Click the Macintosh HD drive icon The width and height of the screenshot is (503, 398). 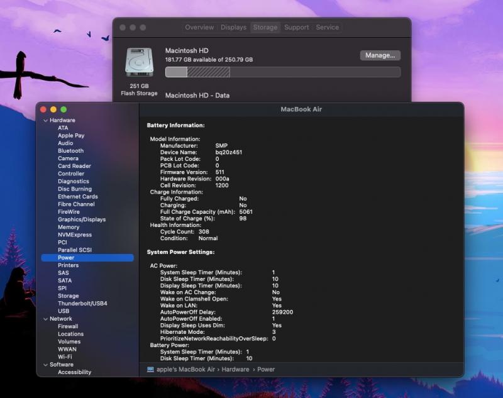point(139,62)
